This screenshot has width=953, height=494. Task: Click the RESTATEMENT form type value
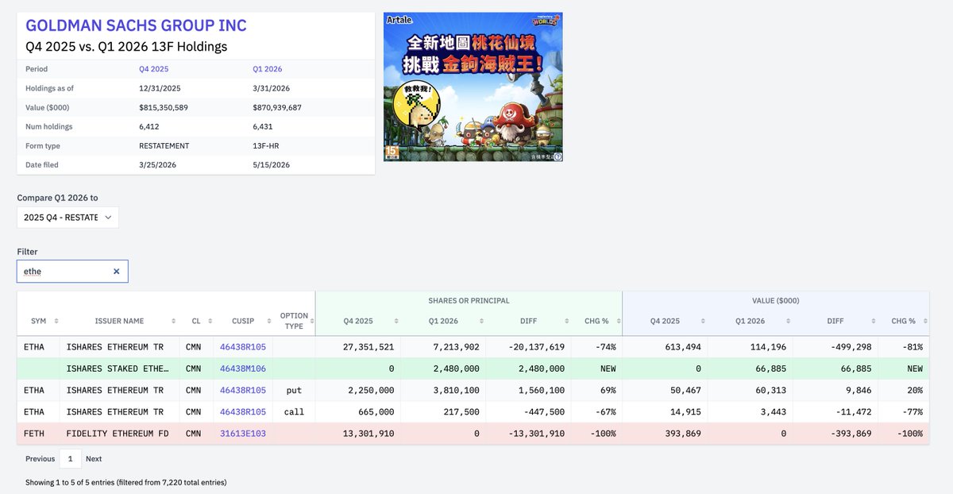(x=164, y=146)
